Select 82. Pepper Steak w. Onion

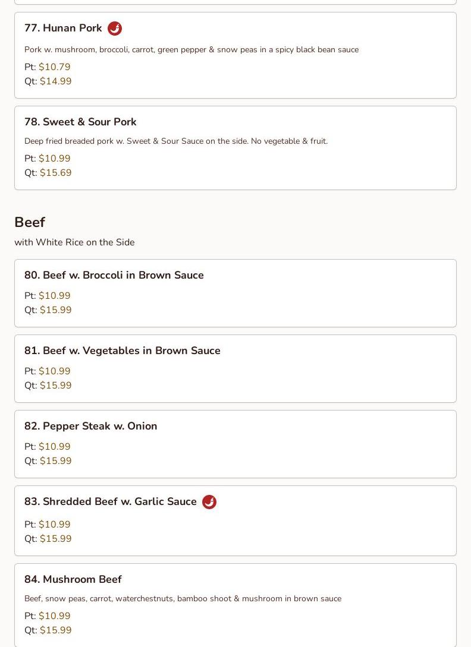pyautogui.click(x=90, y=426)
